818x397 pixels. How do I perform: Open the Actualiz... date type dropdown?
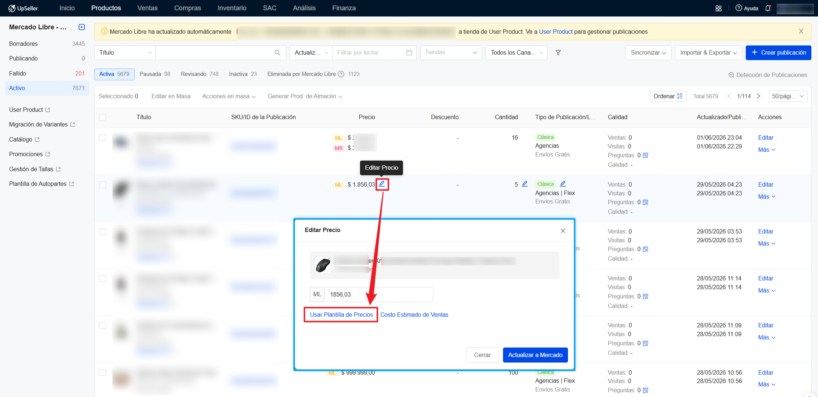311,53
